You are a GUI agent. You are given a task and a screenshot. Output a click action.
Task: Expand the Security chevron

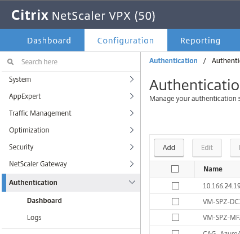click(x=132, y=147)
